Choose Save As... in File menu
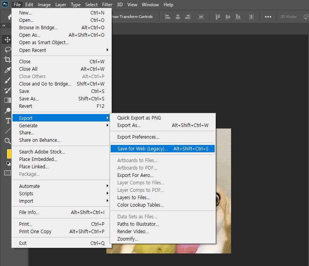 pyautogui.click(x=62, y=98)
